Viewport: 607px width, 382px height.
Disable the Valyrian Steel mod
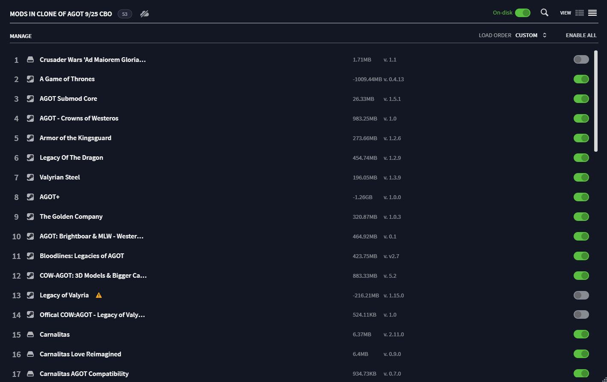(581, 177)
